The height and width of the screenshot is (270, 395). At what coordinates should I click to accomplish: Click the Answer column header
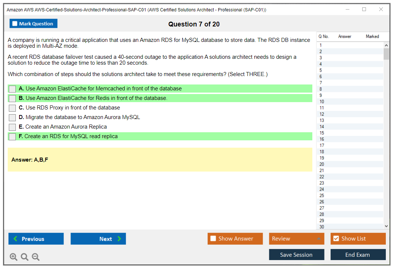345,36
